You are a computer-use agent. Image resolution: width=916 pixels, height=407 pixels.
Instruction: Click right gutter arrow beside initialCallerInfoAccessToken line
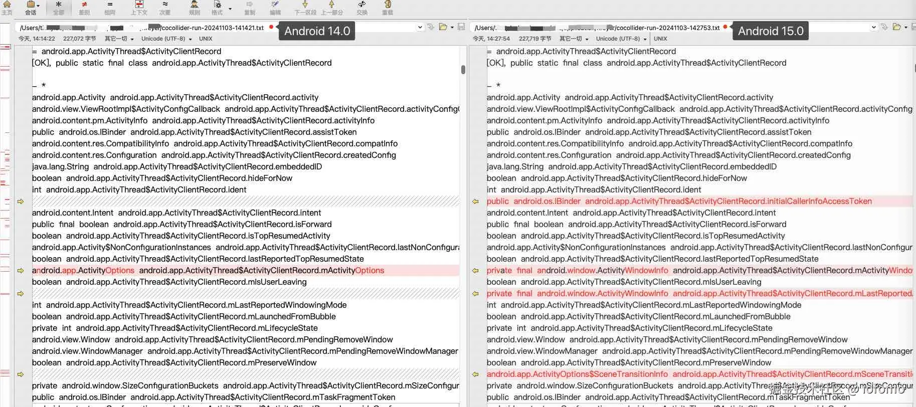click(475, 201)
